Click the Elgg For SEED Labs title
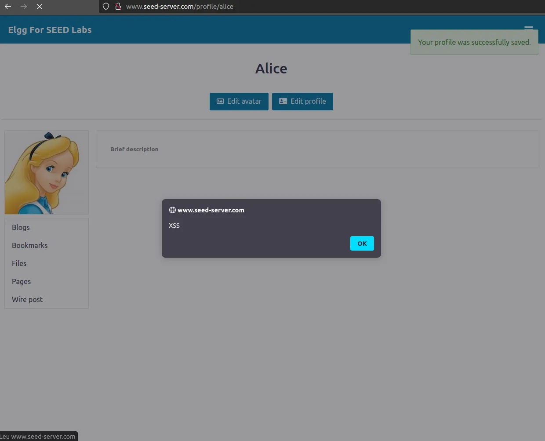The width and height of the screenshot is (545, 441). coord(50,30)
